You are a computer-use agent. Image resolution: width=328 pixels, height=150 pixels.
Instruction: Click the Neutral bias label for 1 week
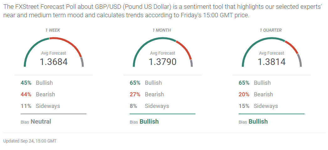click(x=41, y=122)
